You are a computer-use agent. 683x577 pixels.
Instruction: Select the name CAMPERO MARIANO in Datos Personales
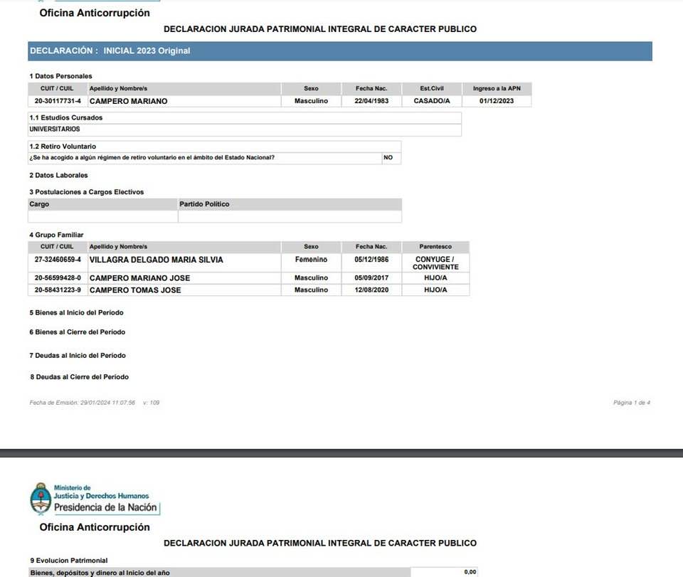coord(129,101)
